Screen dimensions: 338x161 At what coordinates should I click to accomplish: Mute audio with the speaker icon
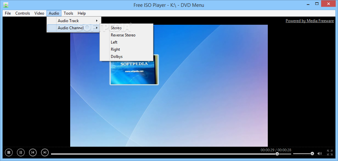click(319, 154)
